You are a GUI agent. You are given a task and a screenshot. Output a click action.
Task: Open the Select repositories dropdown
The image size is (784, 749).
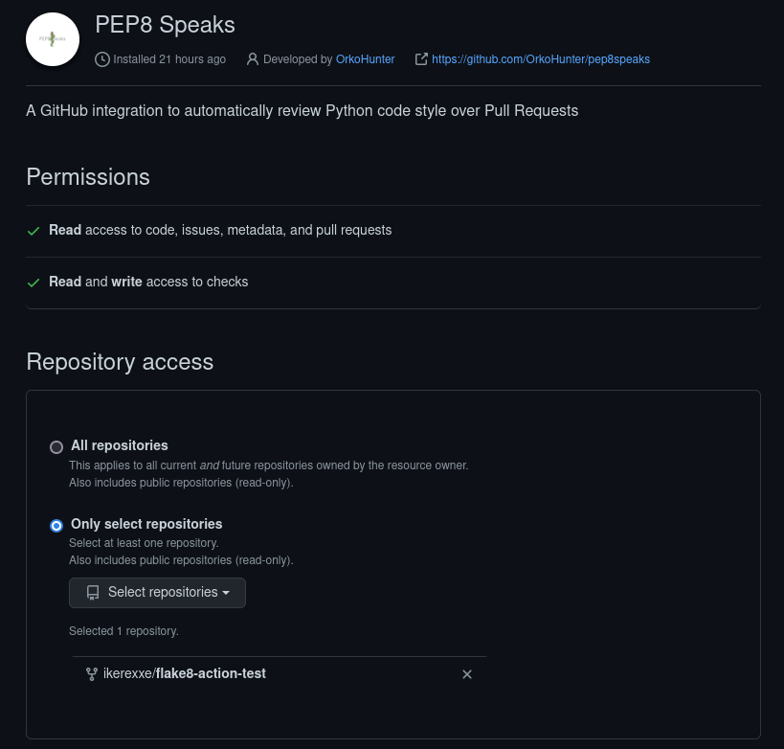pyautogui.click(x=157, y=592)
